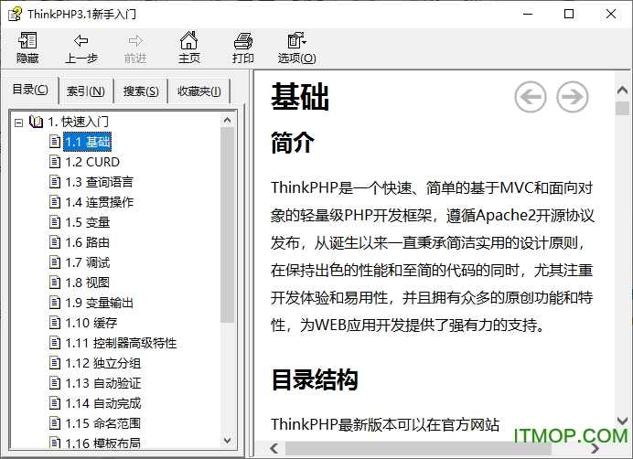Open the 1.10 缓存 topic
The image size is (633, 459).
point(91,323)
